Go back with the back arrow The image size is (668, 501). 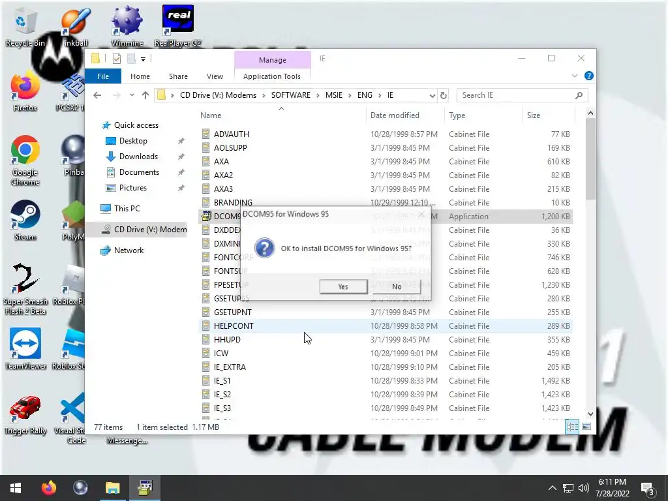coord(98,95)
